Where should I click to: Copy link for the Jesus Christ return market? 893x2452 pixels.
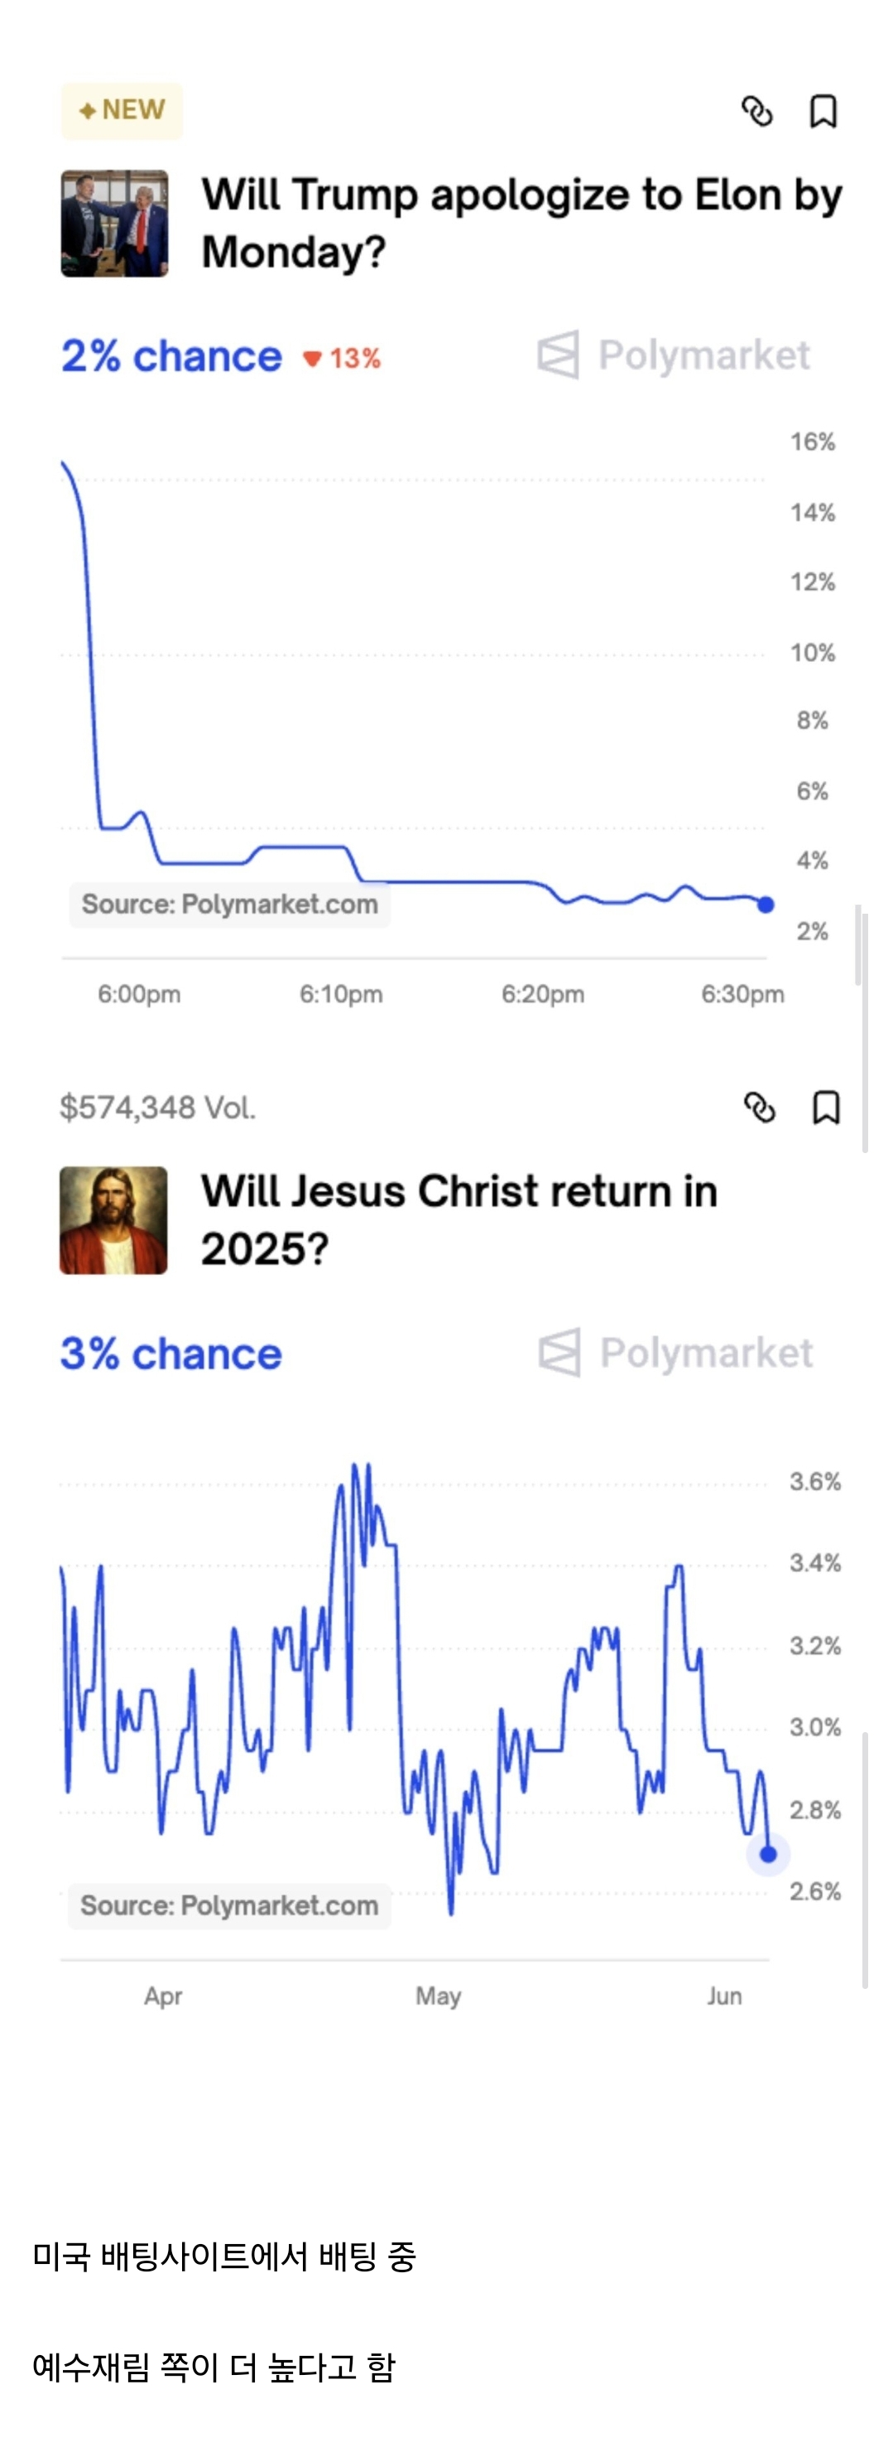click(759, 1108)
